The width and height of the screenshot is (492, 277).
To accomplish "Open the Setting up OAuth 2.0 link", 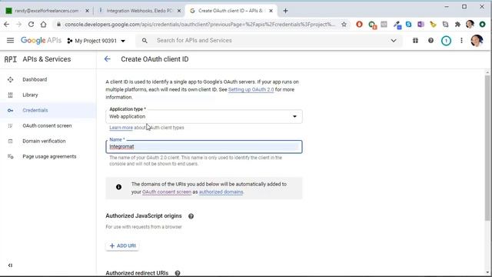I will 251,89.
